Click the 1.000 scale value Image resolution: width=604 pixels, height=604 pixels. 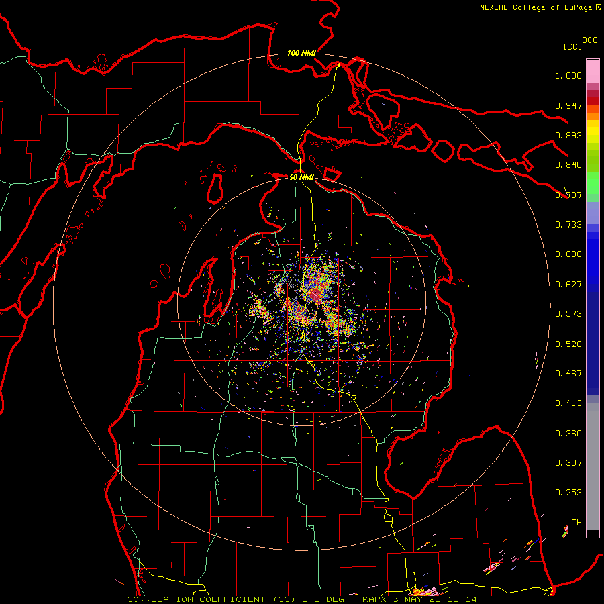point(568,75)
